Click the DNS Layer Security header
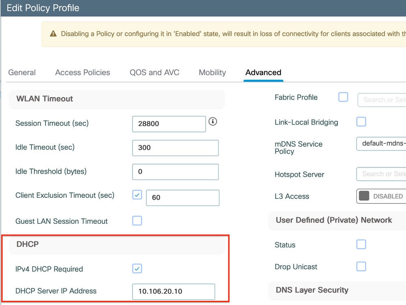406x305 pixels. (337, 290)
